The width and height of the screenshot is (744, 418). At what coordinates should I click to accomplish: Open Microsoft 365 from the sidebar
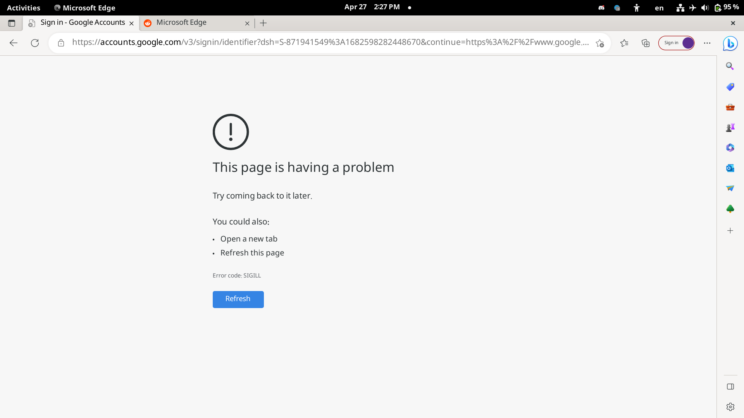click(730, 147)
